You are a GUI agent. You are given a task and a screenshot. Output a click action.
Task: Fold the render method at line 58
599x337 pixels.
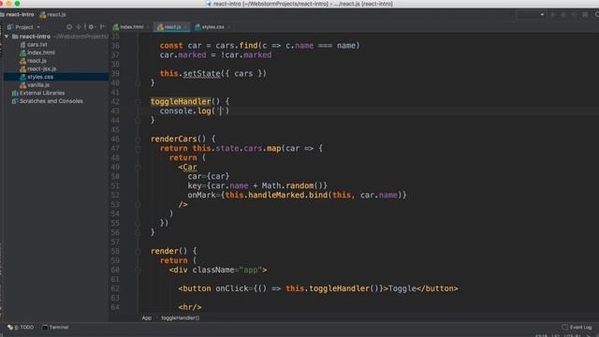[x=138, y=251]
